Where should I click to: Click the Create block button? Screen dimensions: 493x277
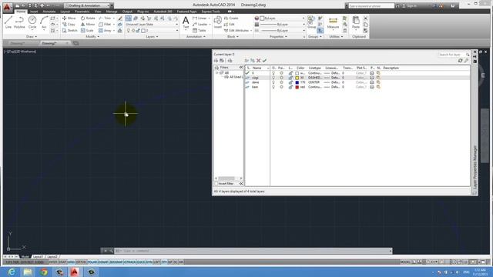231,18
